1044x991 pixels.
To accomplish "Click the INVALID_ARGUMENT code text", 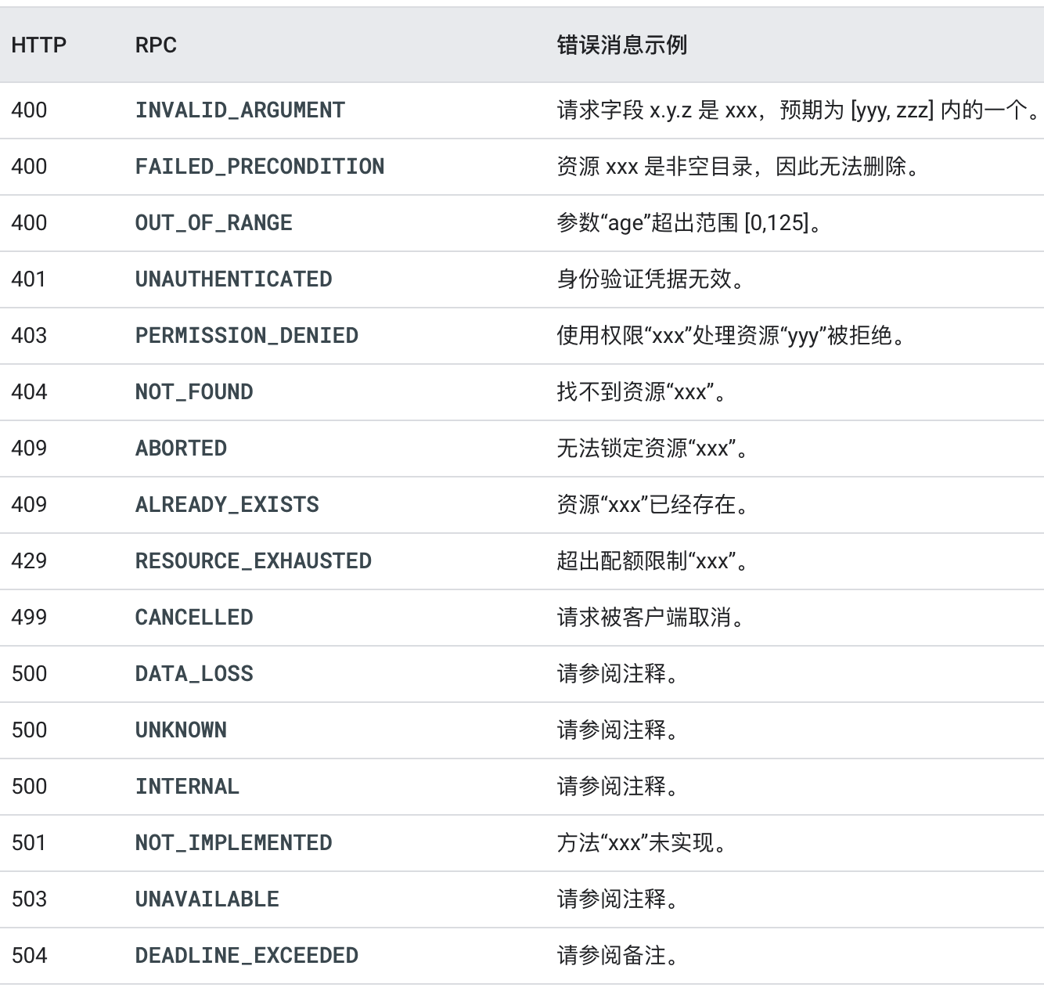I will (x=240, y=110).
